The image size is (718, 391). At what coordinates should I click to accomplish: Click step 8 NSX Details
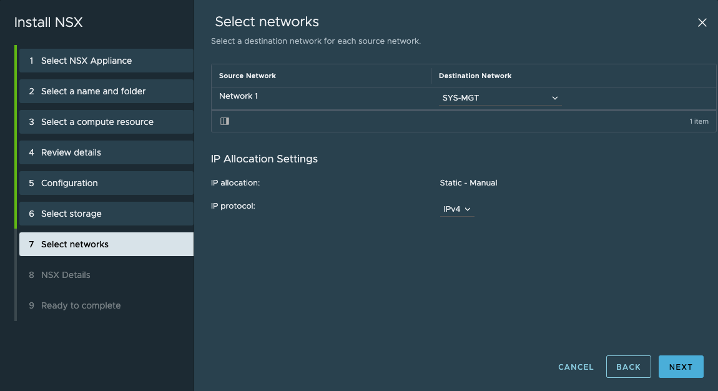106,275
